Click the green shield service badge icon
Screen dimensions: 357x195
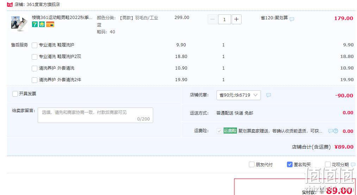(x=42, y=24)
